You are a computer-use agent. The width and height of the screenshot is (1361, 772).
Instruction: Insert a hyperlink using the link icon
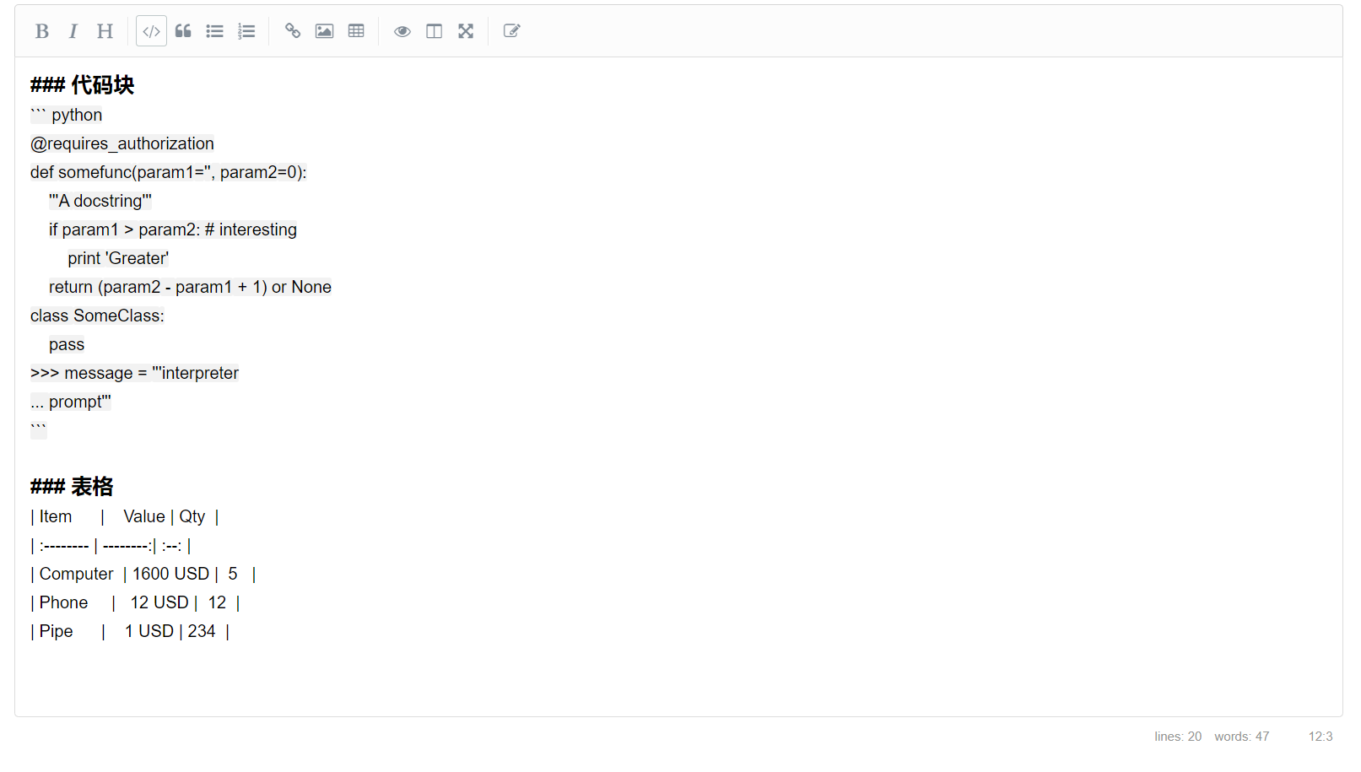[x=293, y=31]
